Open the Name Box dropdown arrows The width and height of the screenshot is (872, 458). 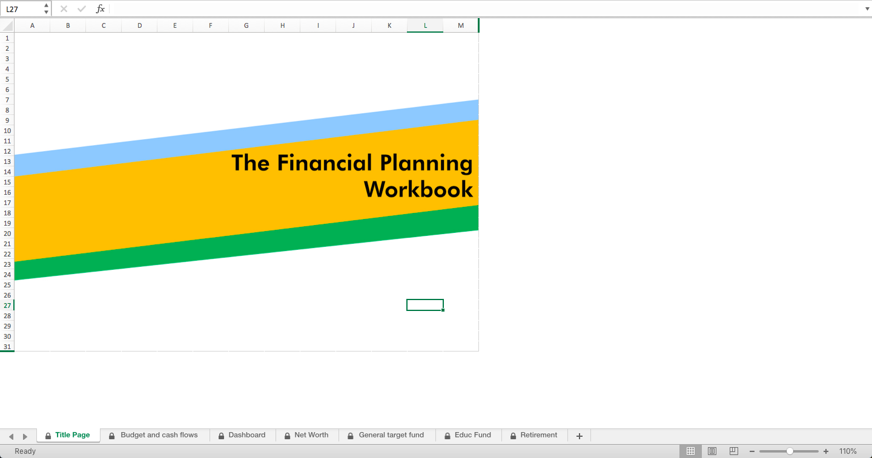47,9
